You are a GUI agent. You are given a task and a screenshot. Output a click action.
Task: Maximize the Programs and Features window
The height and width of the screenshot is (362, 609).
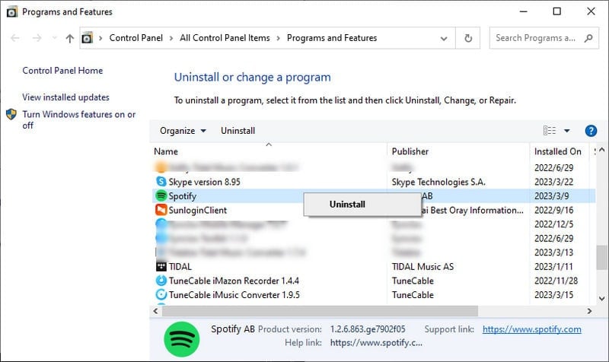click(x=556, y=11)
